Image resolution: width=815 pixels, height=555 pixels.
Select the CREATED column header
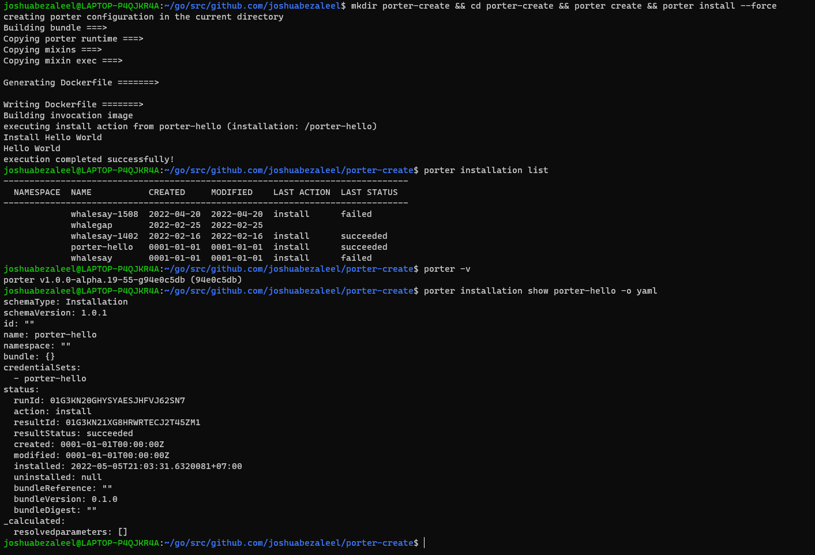coord(167,192)
